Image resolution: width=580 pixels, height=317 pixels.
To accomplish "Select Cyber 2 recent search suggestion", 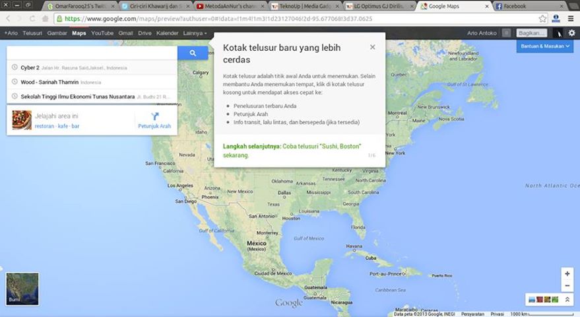I will (92, 67).
